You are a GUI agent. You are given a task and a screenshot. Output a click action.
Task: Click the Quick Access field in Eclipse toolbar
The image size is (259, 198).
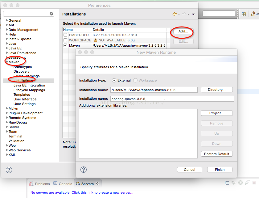tap(219, 14)
